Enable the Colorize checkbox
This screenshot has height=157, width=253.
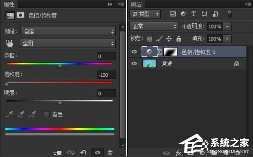pos(47,114)
